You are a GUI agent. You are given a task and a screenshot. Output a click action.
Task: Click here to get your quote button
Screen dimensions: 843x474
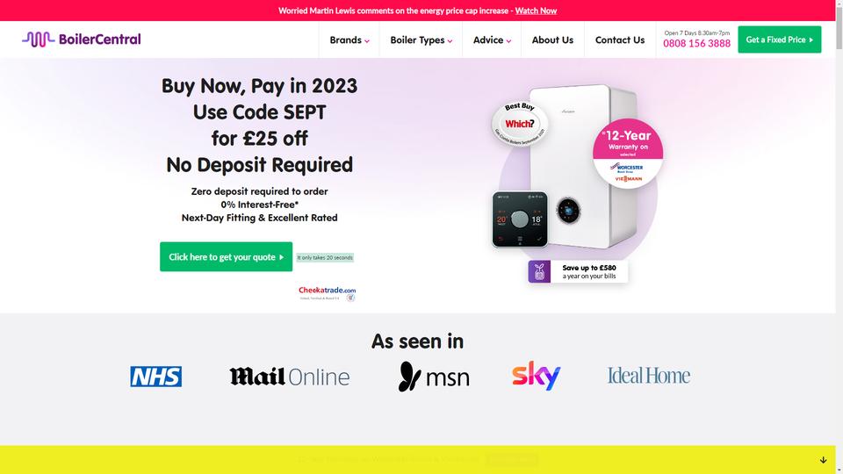227,257
